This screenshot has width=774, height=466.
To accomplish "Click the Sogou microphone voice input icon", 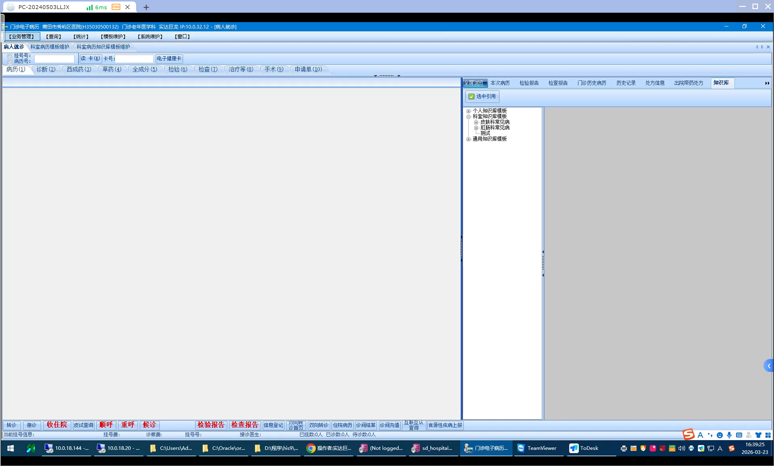I will point(729,435).
